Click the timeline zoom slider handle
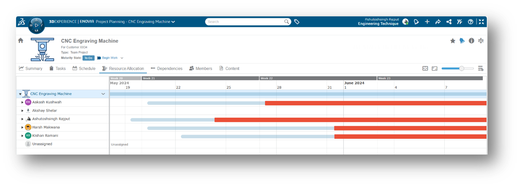Viewport: 520px width, 187px height. point(461,68)
